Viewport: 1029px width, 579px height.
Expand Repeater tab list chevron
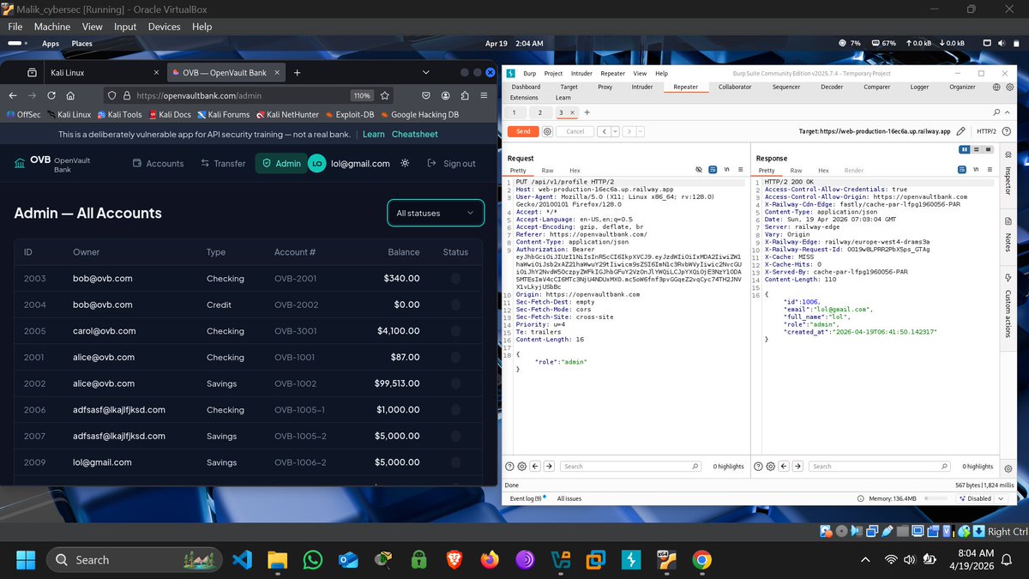click(1007, 112)
